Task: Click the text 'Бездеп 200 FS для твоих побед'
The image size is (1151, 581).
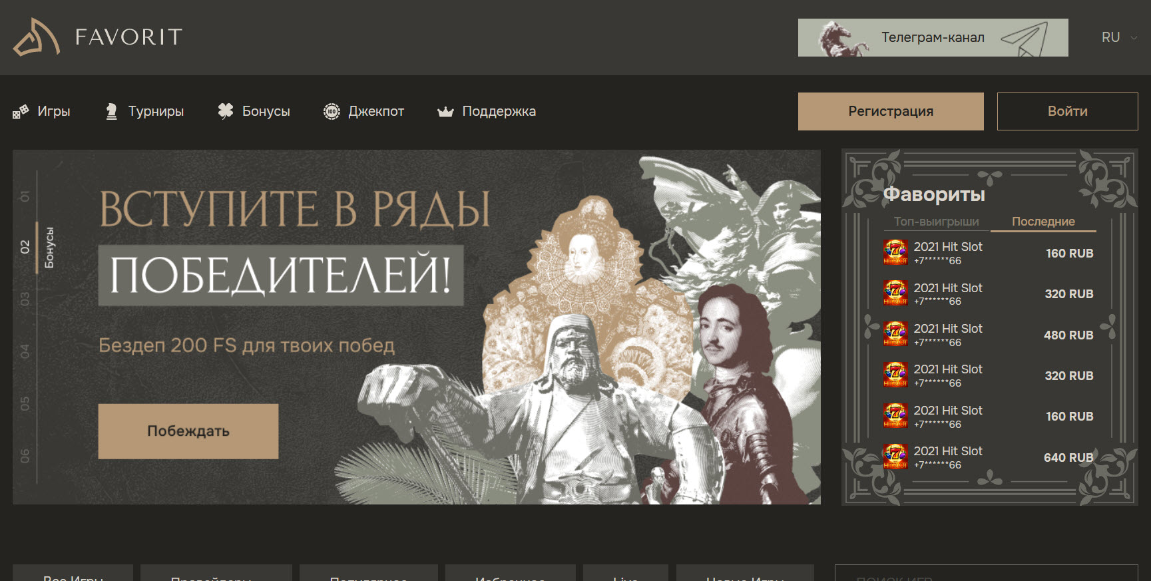Action: click(x=247, y=345)
